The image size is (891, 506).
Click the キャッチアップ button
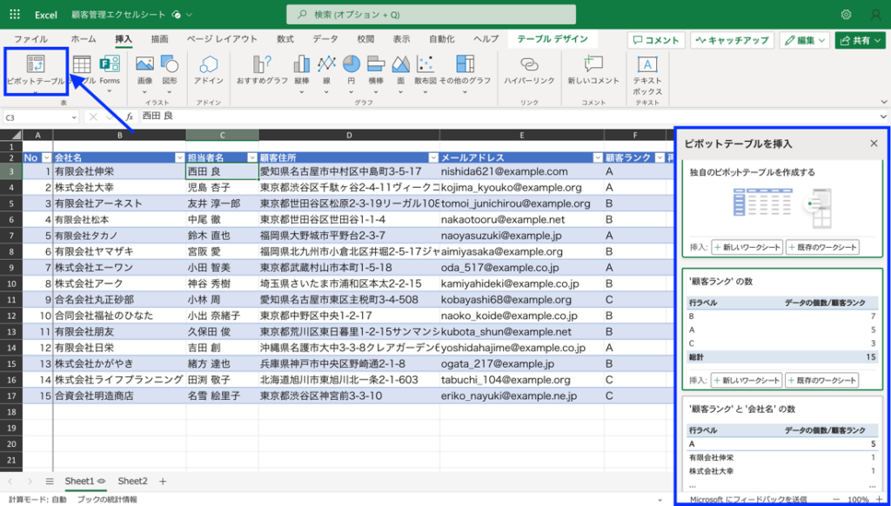(x=733, y=40)
